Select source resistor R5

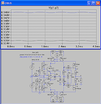click(76, 73)
